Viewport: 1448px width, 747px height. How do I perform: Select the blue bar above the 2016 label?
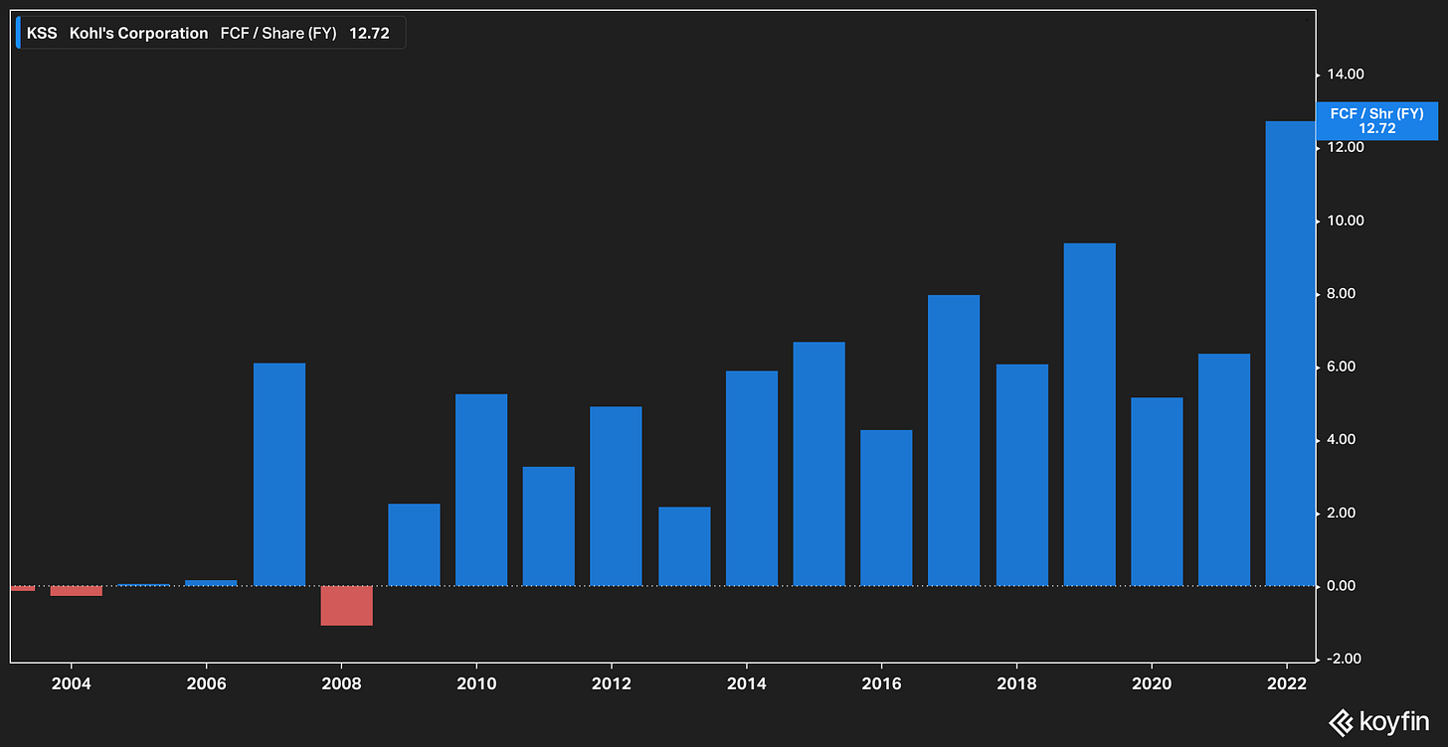886,508
